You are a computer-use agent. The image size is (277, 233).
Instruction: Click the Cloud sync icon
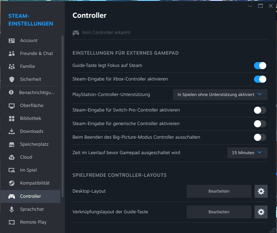pos(12,157)
